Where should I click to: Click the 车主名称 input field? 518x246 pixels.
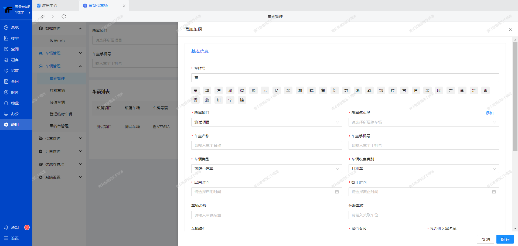pos(266,145)
